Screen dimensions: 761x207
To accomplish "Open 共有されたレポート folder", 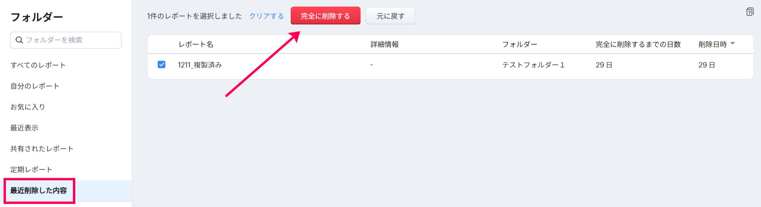I will click(42, 149).
